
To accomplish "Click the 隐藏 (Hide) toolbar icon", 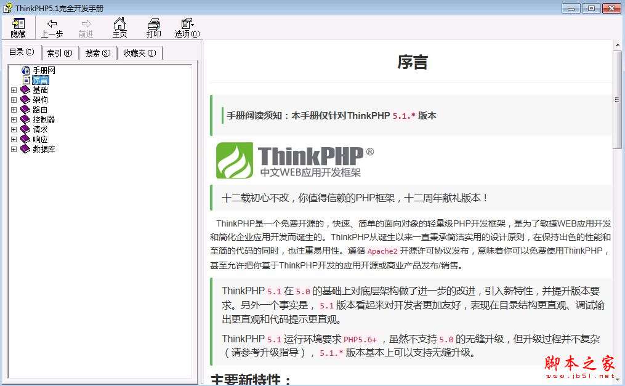I will point(18,28).
